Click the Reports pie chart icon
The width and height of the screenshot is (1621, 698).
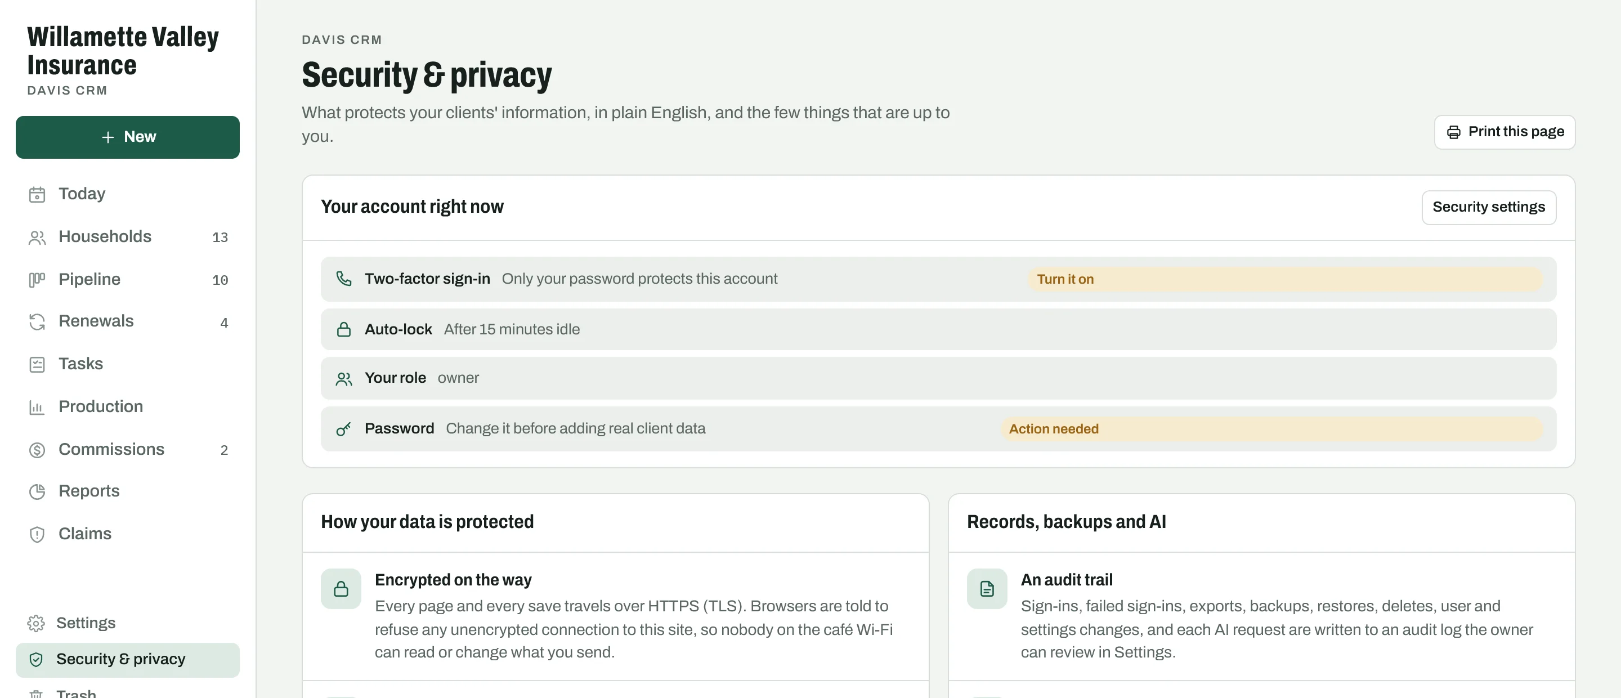(x=37, y=492)
